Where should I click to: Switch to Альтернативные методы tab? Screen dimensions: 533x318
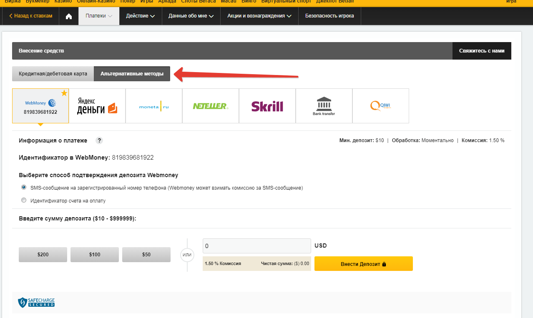pos(132,74)
